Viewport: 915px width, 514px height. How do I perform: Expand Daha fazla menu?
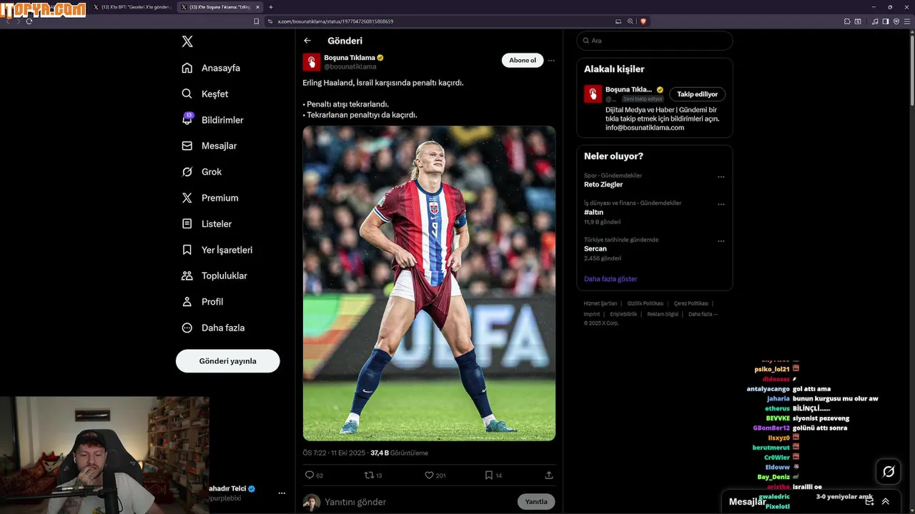click(x=213, y=328)
